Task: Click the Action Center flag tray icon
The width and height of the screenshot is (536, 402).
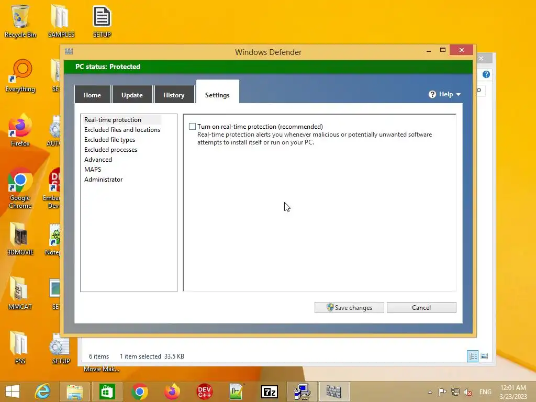Action: pos(442,392)
